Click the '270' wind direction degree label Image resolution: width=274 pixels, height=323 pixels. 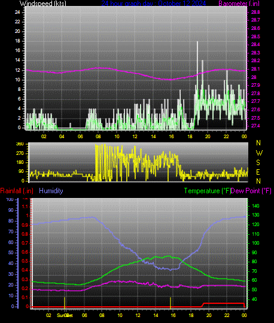coord(20,154)
